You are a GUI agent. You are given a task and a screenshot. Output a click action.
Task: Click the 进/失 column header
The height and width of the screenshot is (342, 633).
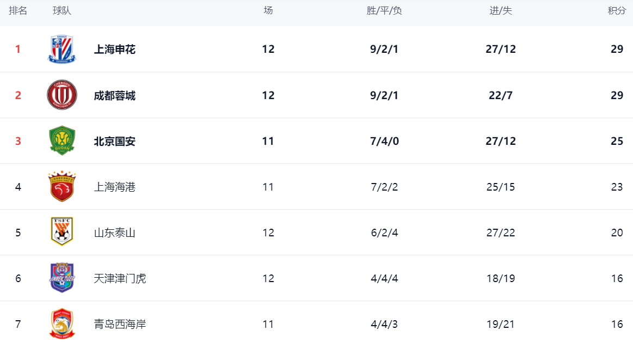point(501,11)
